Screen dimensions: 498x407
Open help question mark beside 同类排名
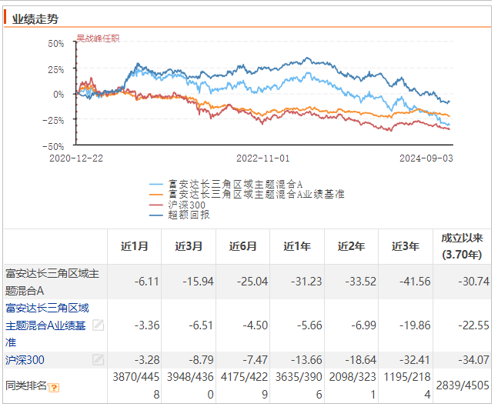click(54, 387)
